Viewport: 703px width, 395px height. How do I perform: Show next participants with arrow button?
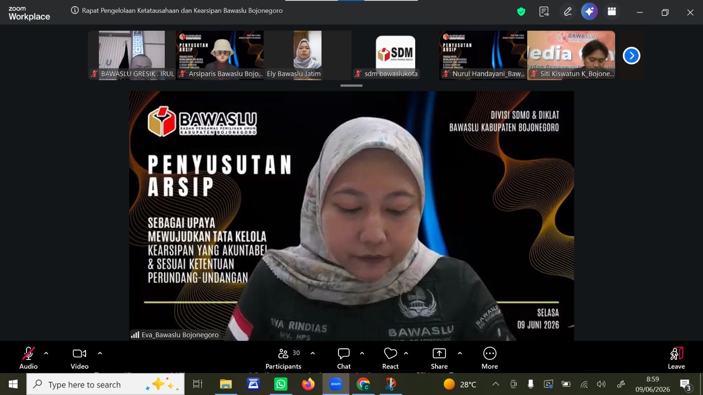click(631, 56)
